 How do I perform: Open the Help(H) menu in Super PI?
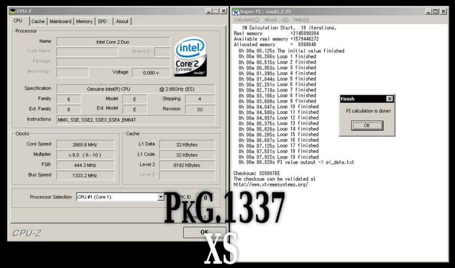tap(301, 20)
